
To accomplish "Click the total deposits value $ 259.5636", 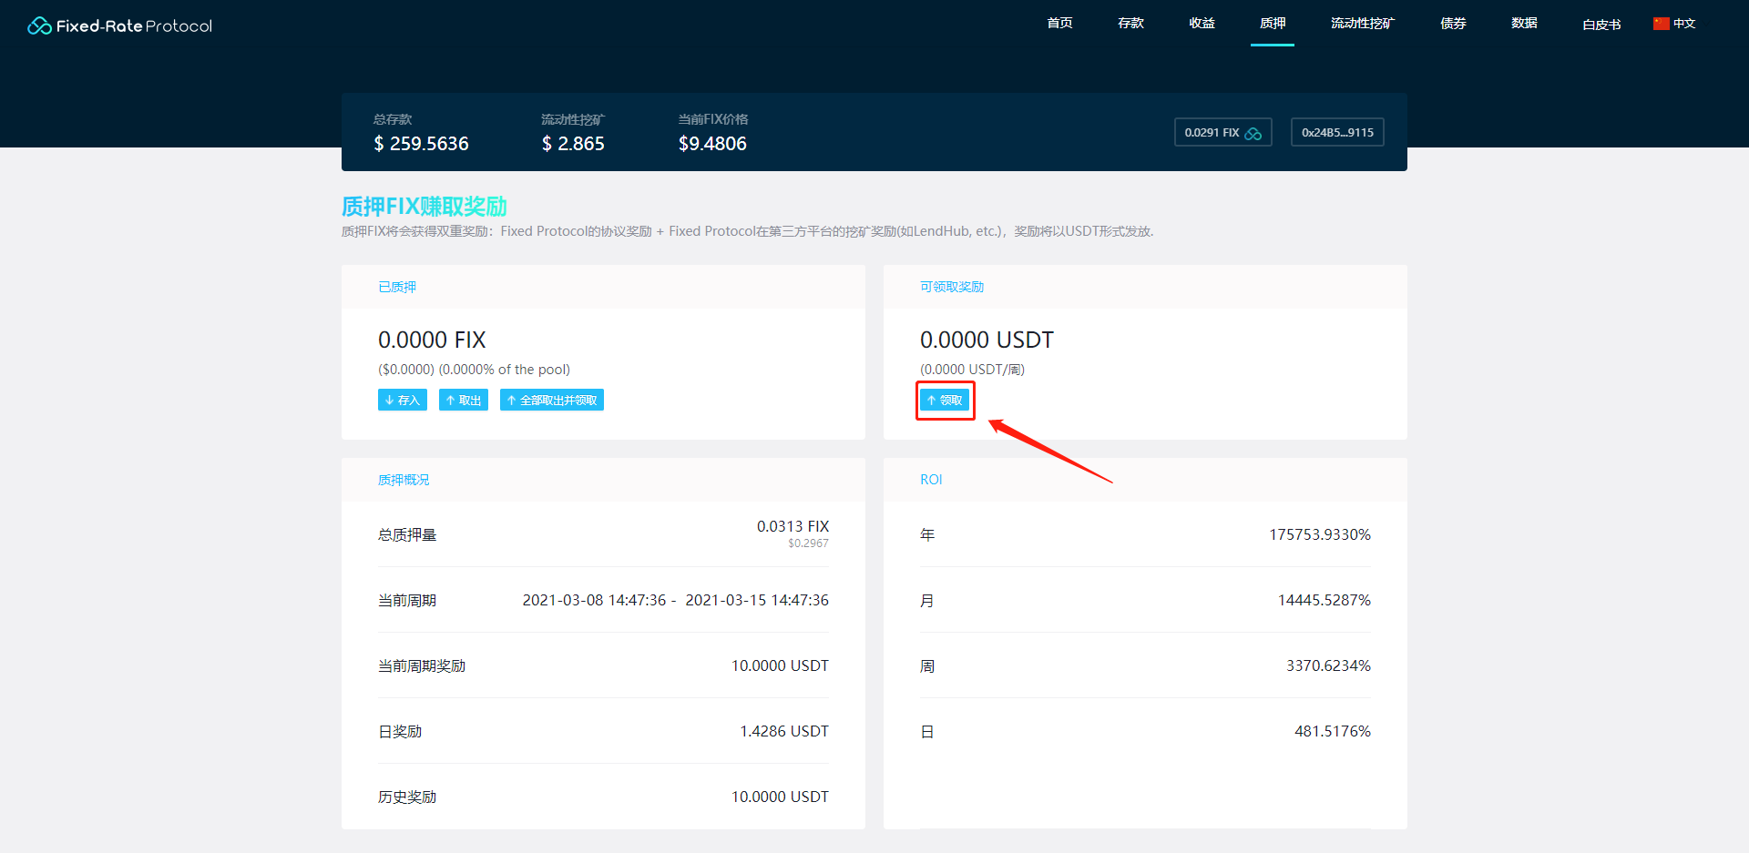I will point(422,144).
